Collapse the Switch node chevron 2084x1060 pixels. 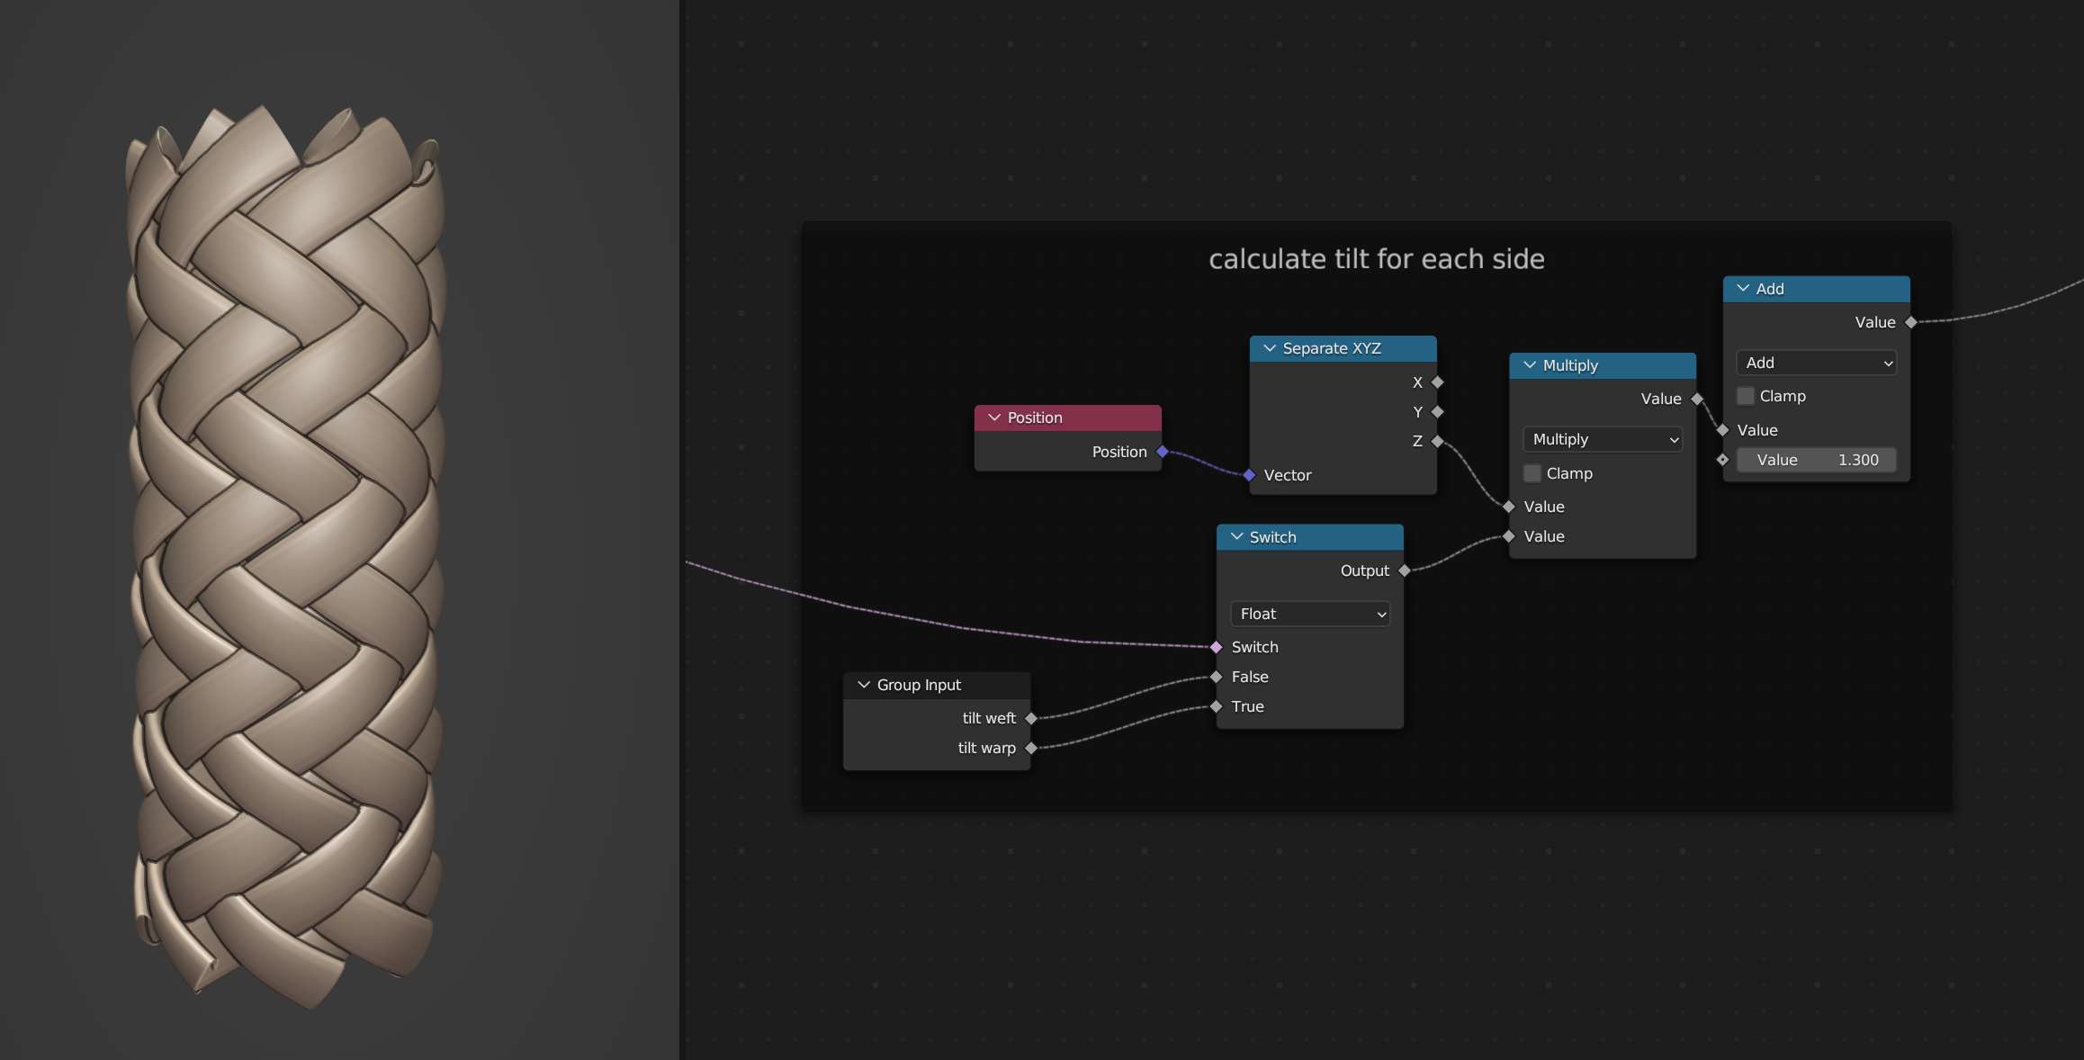click(x=1235, y=537)
